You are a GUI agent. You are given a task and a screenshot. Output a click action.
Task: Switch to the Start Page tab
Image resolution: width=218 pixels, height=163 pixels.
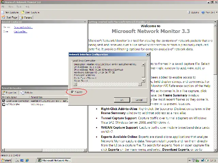[10, 17]
